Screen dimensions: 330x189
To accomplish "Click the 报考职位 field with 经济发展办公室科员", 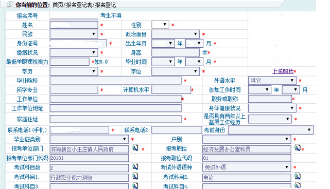I will tap(247, 149).
